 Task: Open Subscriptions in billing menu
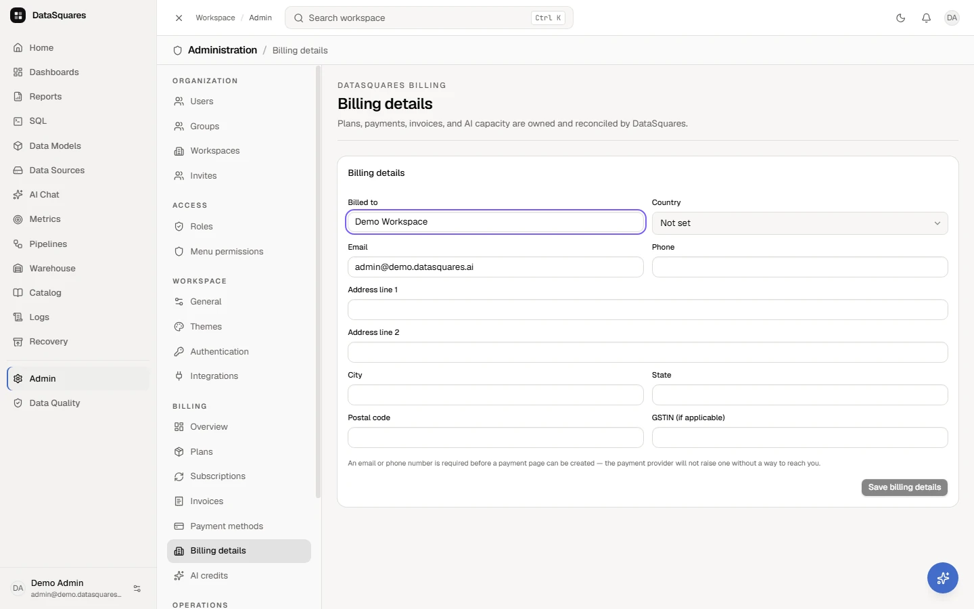(239, 476)
